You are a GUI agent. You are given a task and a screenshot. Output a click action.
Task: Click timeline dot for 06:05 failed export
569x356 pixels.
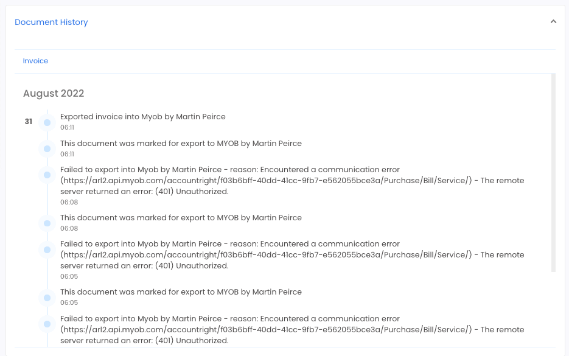tap(47, 250)
